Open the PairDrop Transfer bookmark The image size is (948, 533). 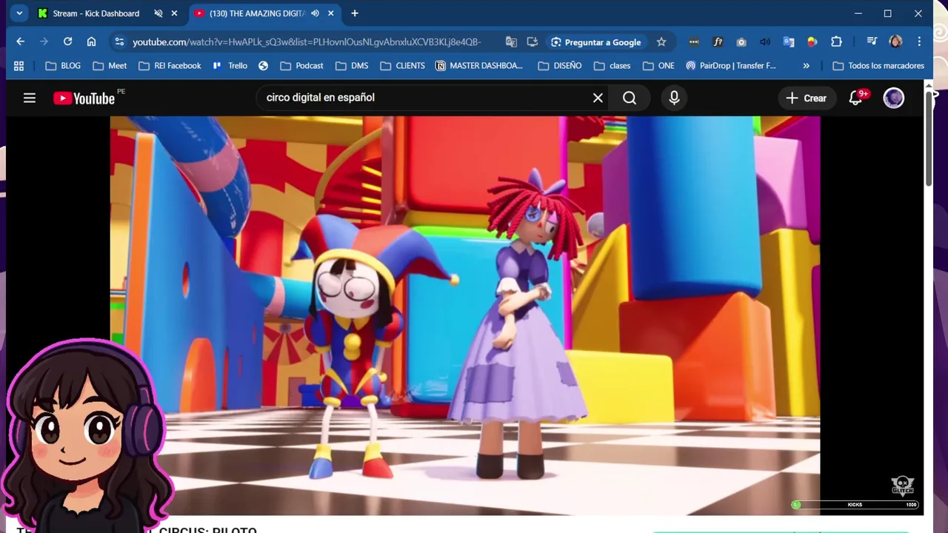(730, 66)
